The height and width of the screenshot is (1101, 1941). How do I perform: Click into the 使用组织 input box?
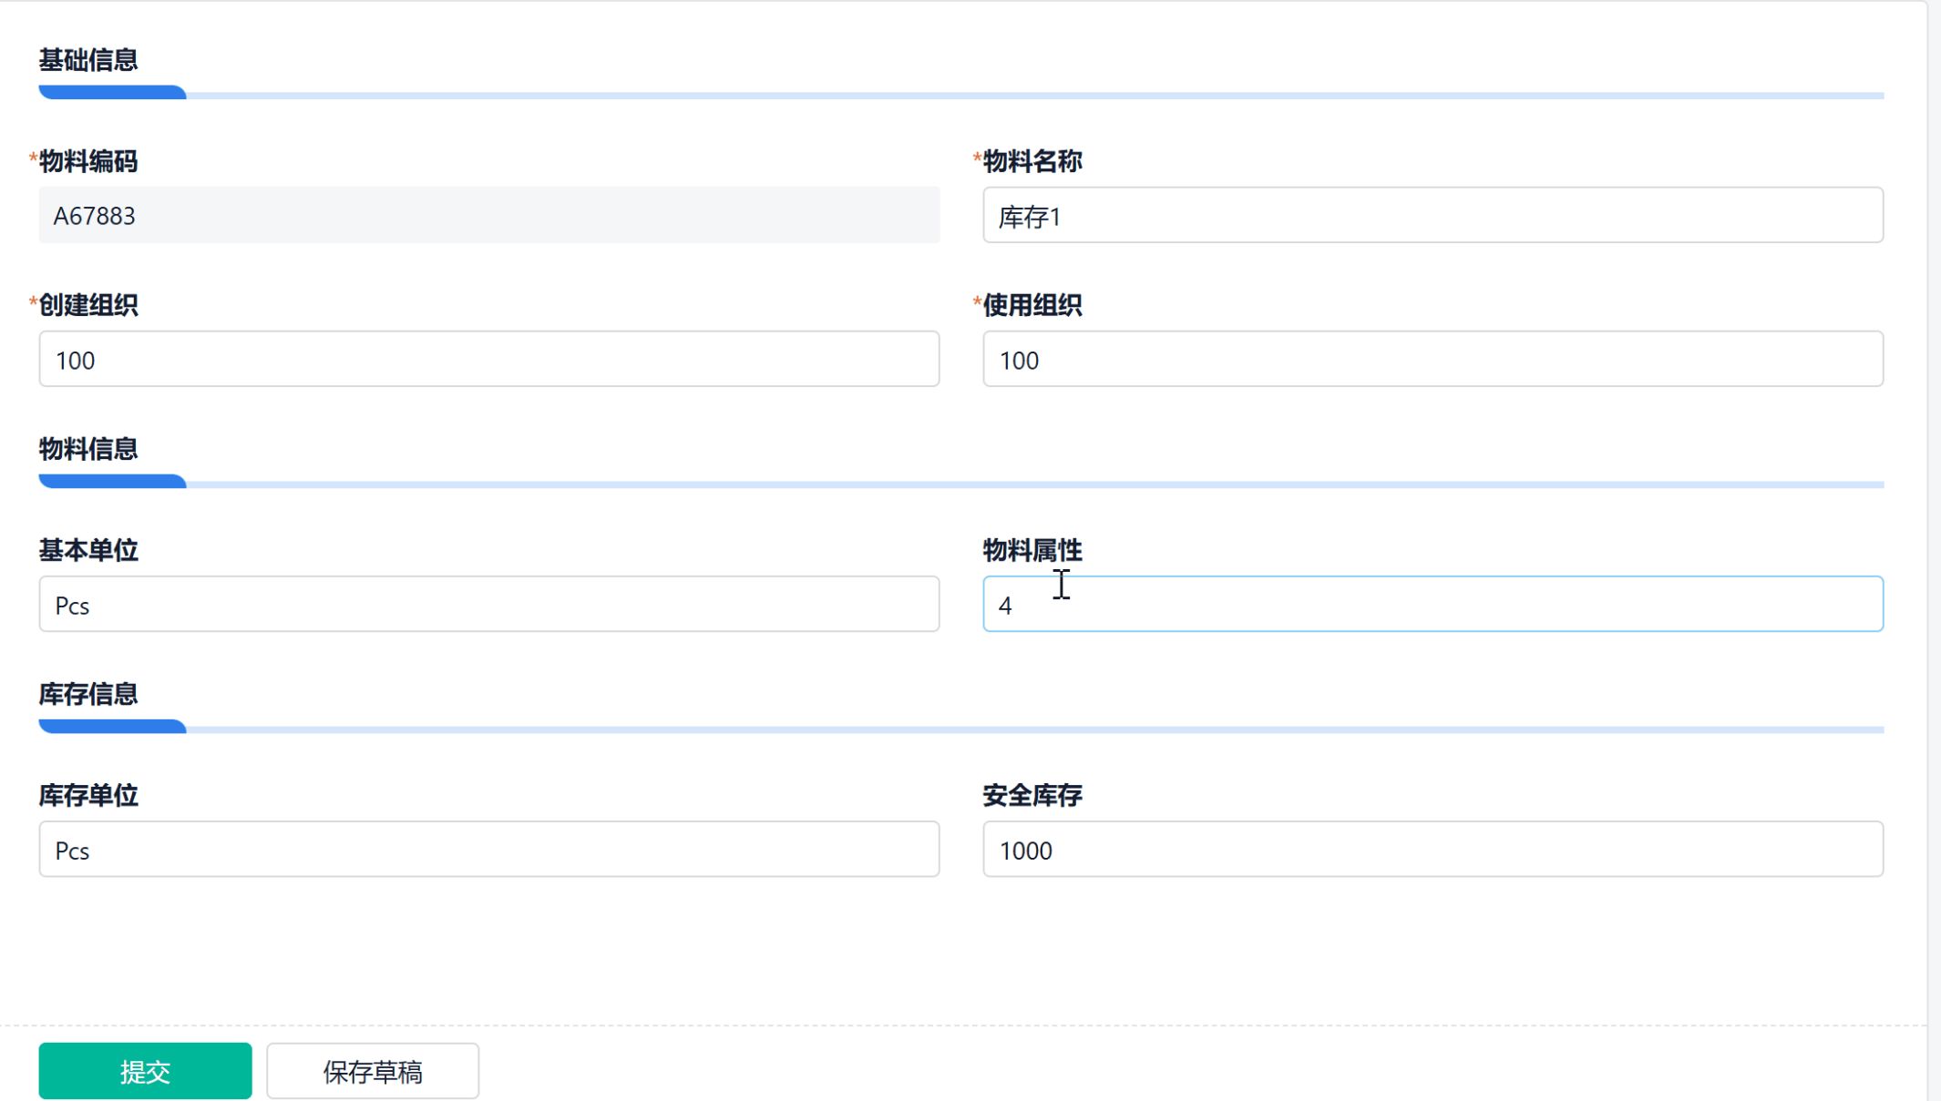[1433, 360]
